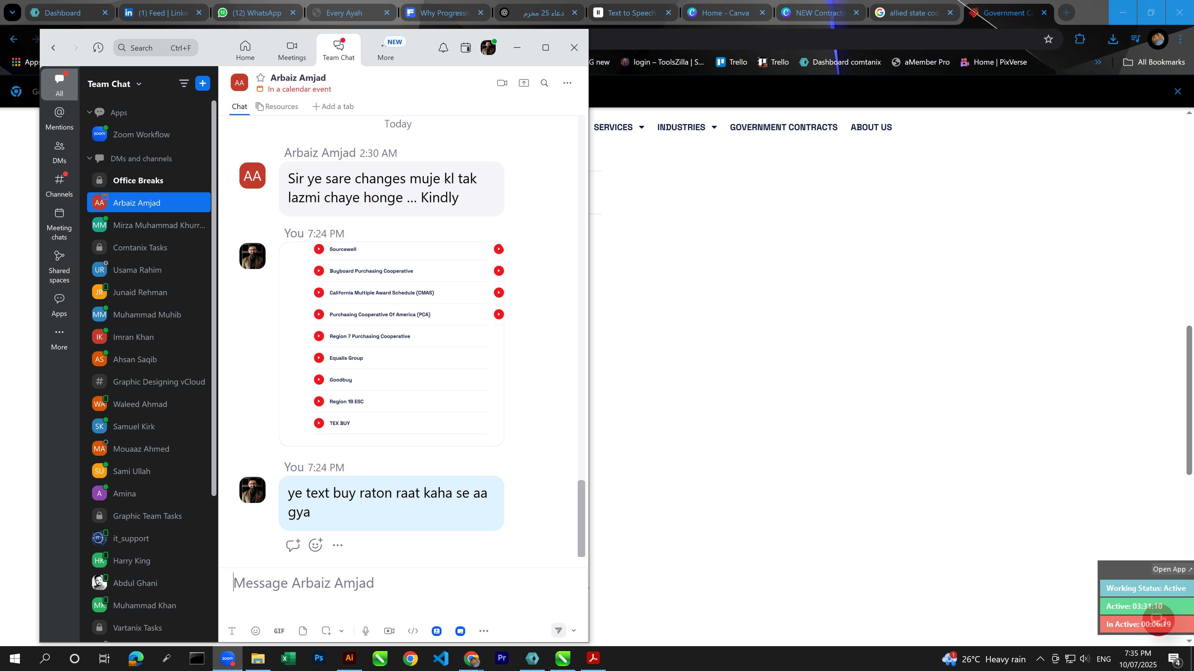The image size is (1194, 671).
Task: Open chat with Junaid Rehman
Action: point(149,292)
